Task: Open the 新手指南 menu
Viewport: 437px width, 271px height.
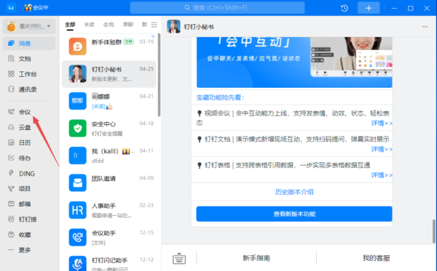Action: [256, 258]
